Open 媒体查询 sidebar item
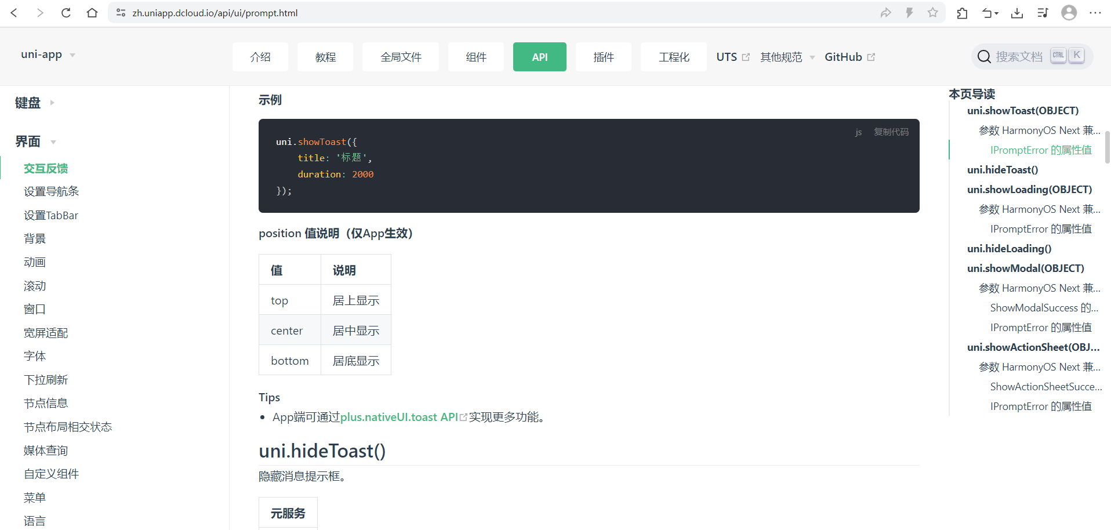Screen dimensions: 1111x530 (46, 451)
